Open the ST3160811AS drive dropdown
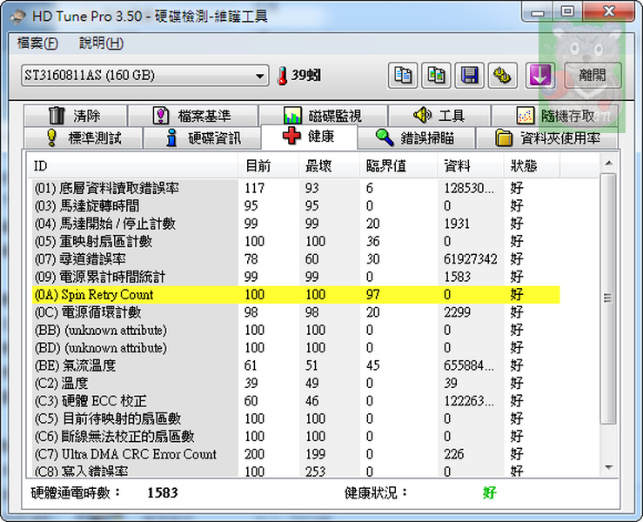This screenshot has width=643, height=522. pos(145,76)
